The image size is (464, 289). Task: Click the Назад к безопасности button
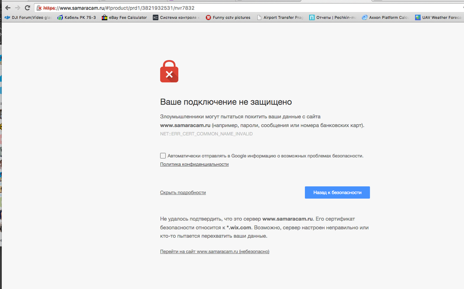pyautogui.click(x=337, y=192)
